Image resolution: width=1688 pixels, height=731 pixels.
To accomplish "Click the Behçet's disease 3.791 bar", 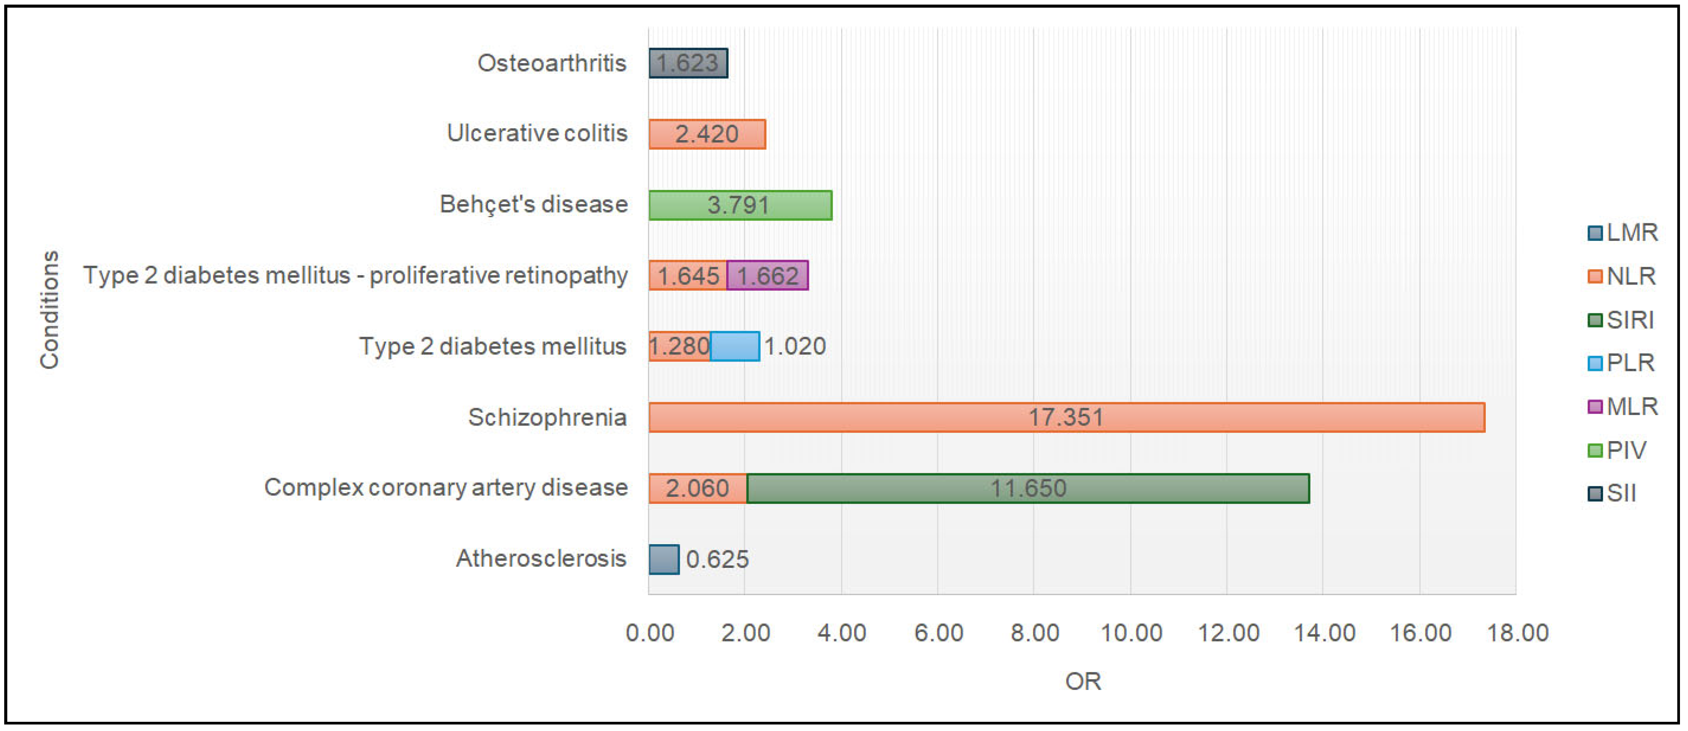I will pos(740,205).
